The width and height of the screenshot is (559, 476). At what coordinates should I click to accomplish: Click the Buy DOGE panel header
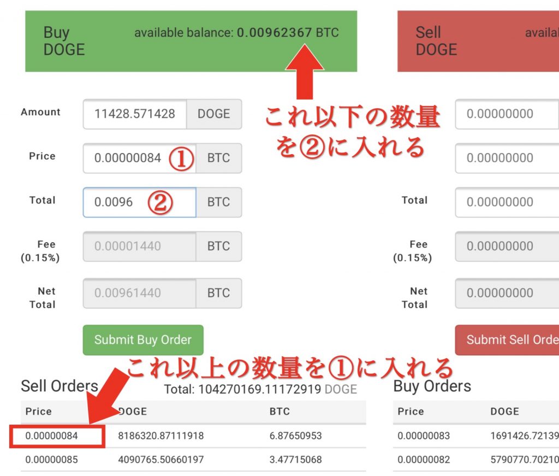[191, 41]
